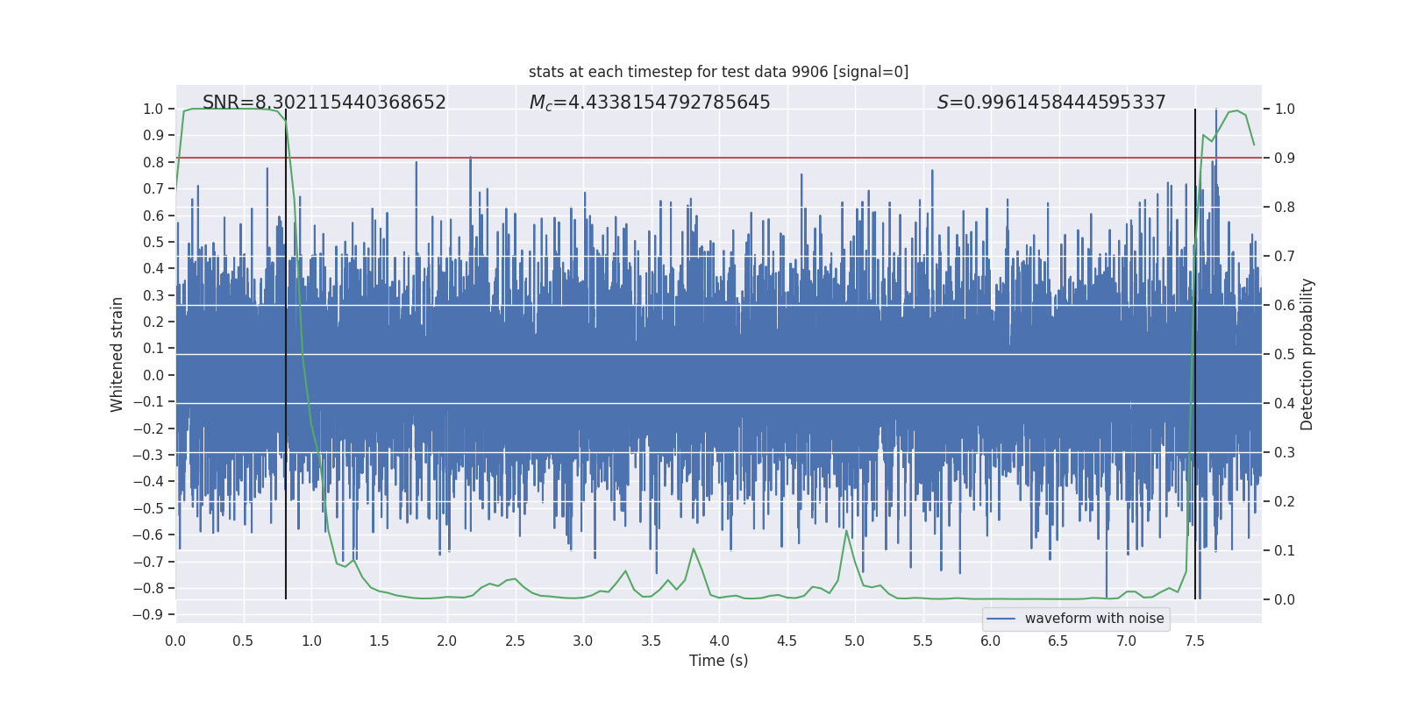Click the 4.0 tick label on time axis
Viewport: 1403px width, 701px height.
click(x=719, y=641)
